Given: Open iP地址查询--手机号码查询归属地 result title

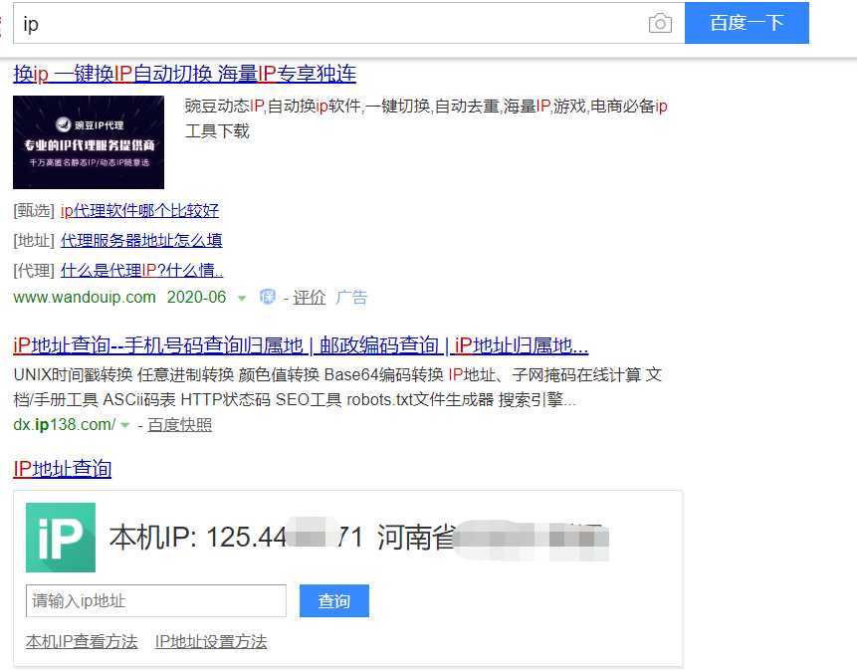Looking at the screenshot, I should [301, 345].
